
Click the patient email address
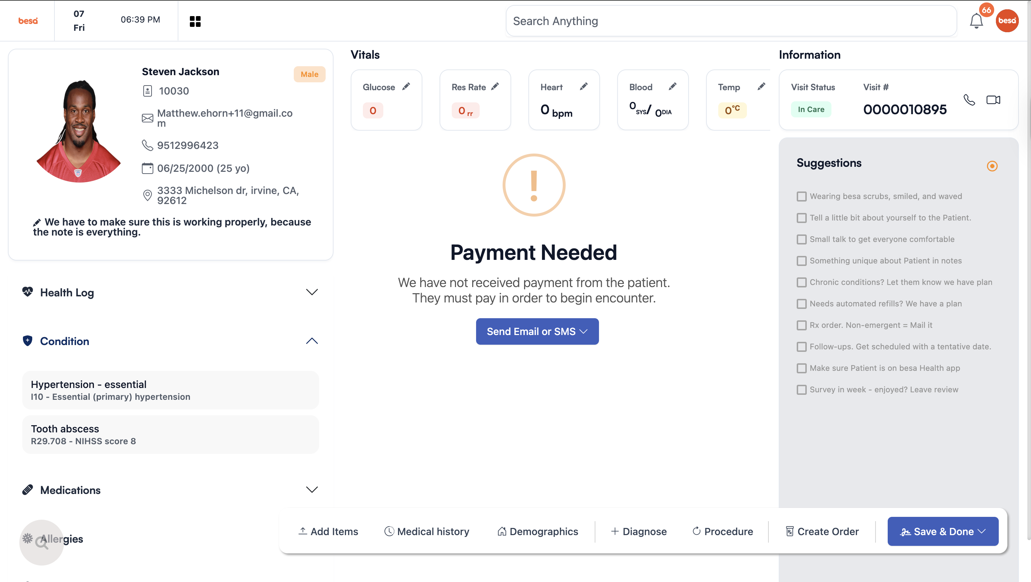tap(225, 118)
